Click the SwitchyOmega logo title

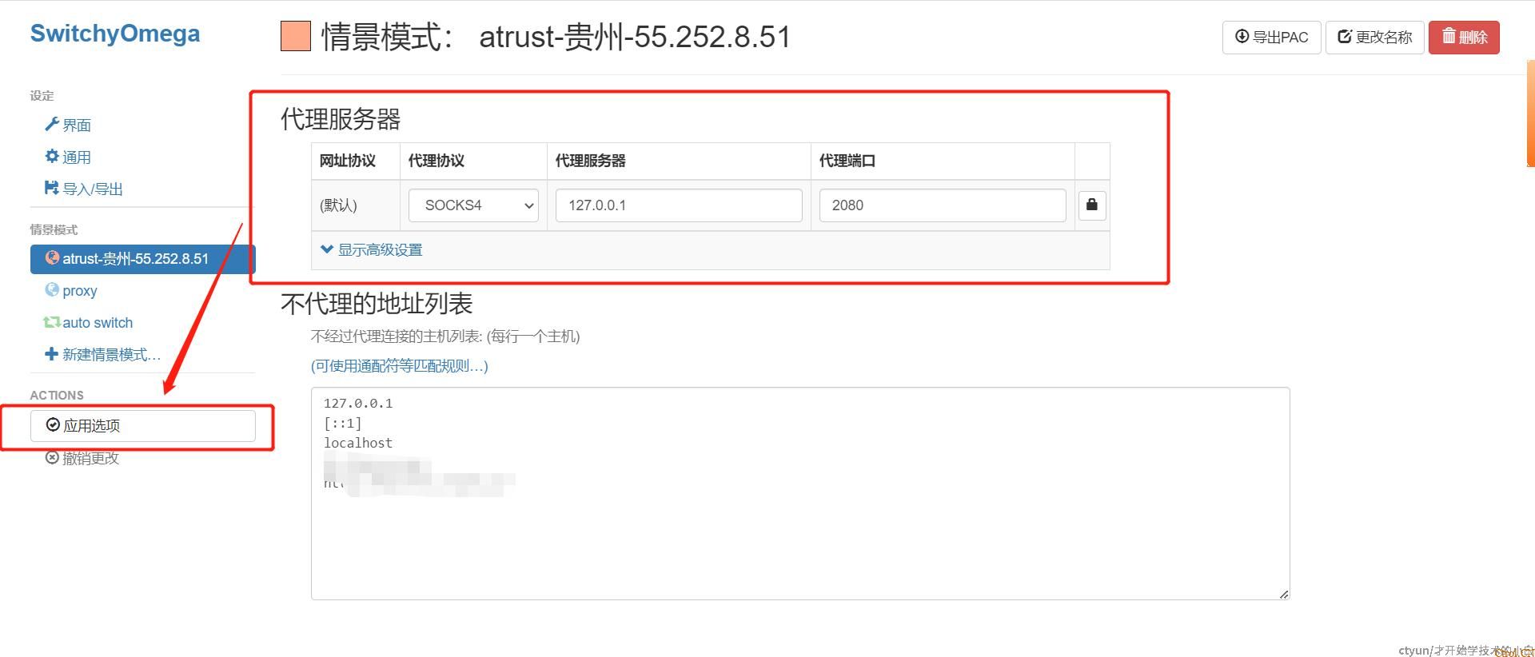(x=115, y=34)
